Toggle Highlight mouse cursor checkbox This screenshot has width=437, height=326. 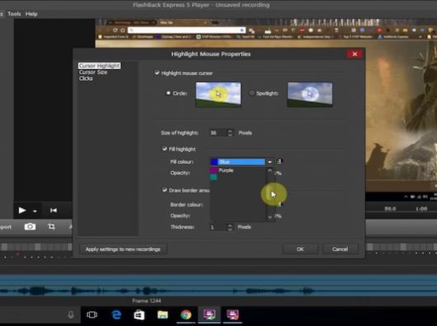157,73
